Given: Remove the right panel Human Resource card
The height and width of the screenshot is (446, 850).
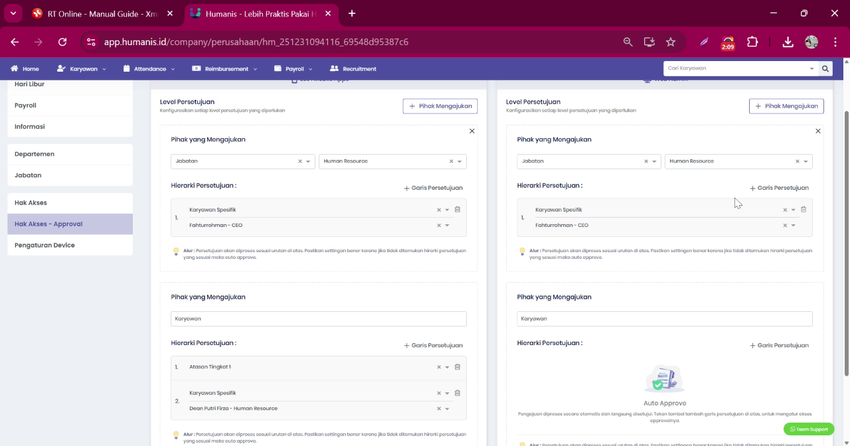Looking at the screenshot, I should point(818,131).
